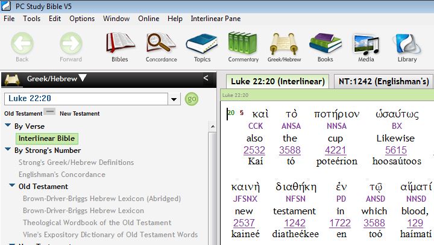The height and width of the screenshot is (245, 434).
Task: Collapse the pane with the < arrow
Action: pyautogui.click(x=206, y=78)
